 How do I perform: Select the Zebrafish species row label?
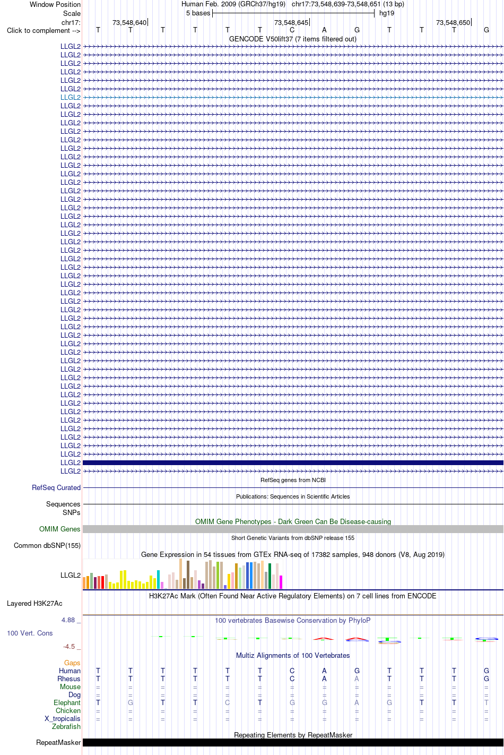click(66, 726)
